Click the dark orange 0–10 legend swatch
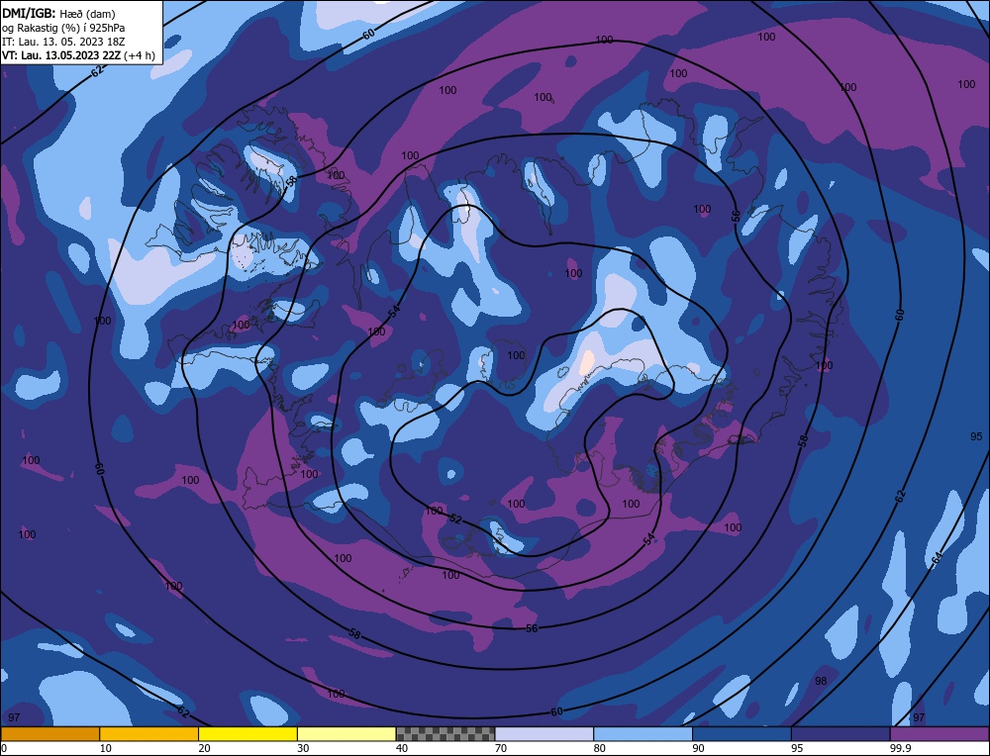Viewport: 990px width, 756px height. (x=49, y=734)
